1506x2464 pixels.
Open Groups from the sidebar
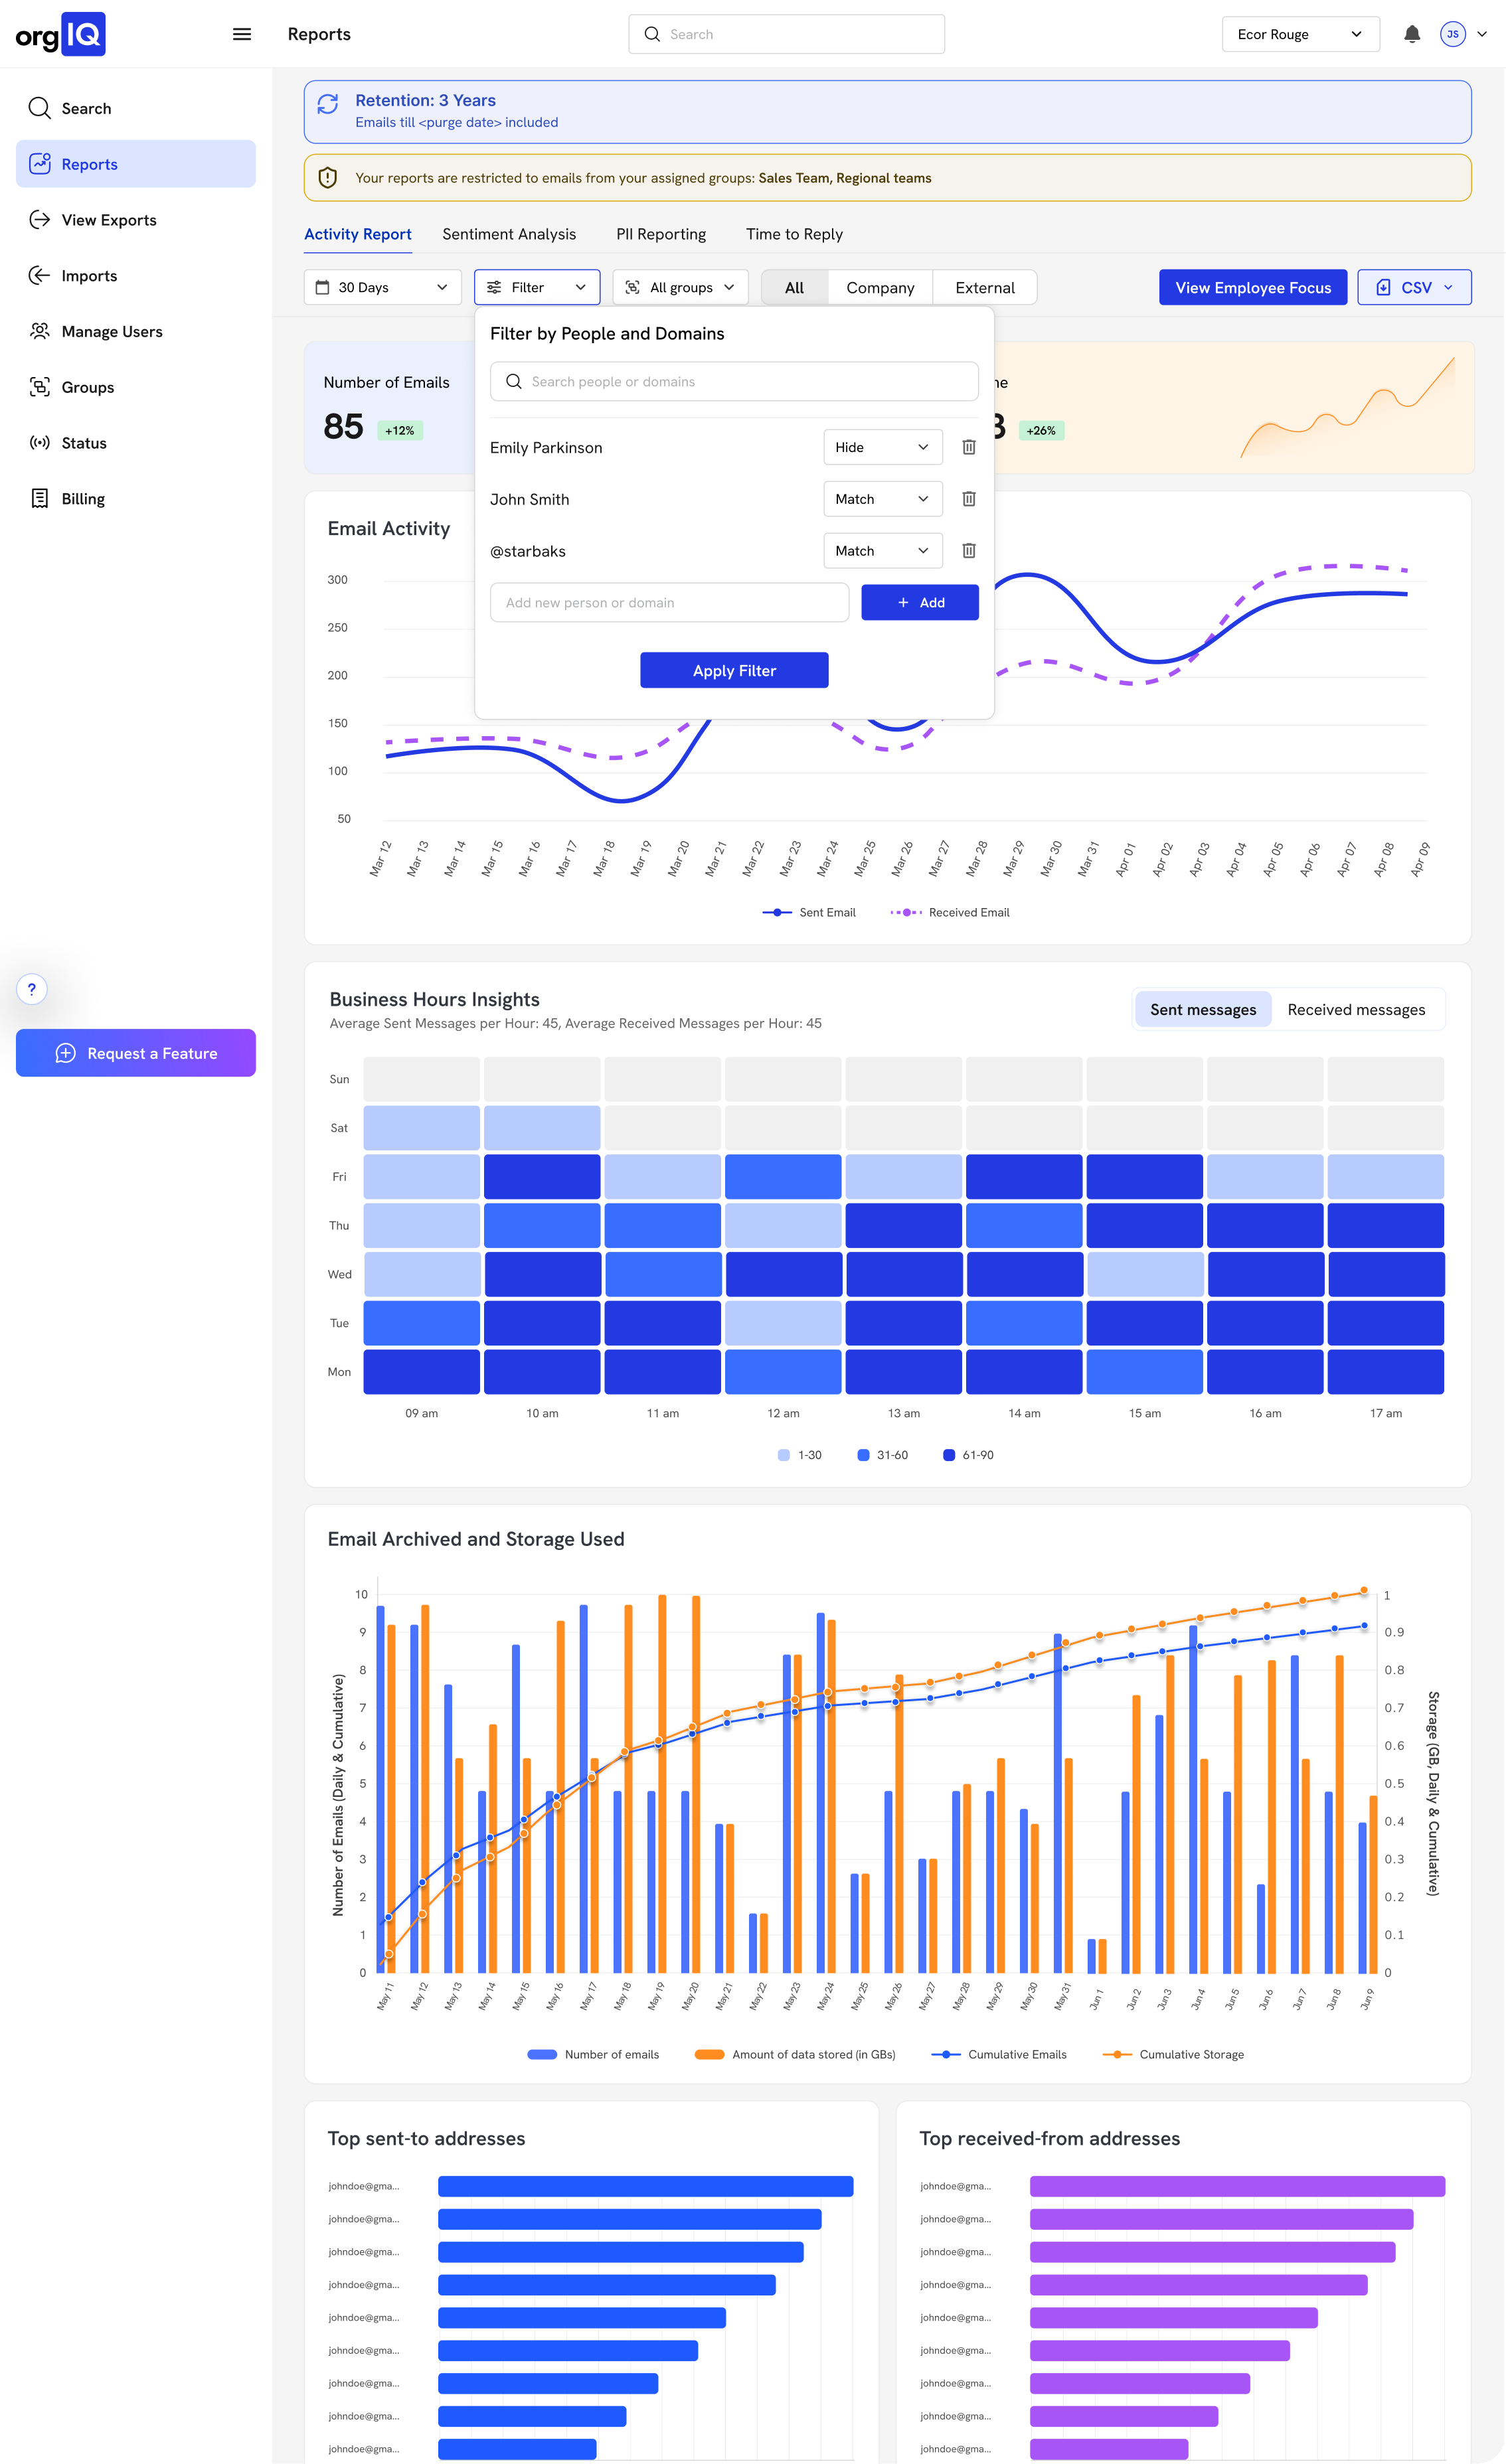tap(87, 387)
